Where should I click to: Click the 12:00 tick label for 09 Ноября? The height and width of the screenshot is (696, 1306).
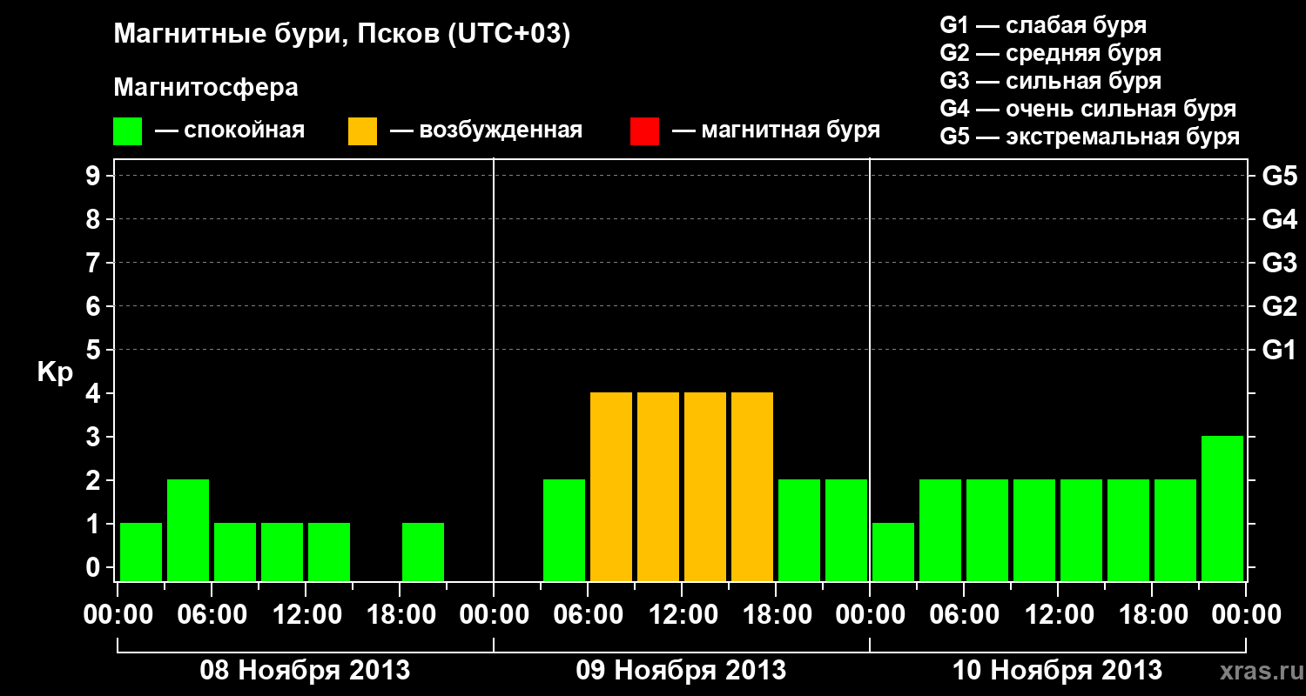(682, 614)
